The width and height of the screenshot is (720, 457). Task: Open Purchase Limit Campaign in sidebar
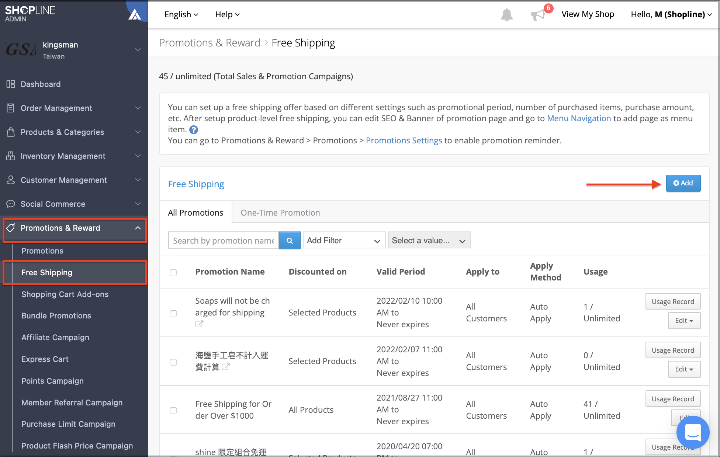point(68,424)
